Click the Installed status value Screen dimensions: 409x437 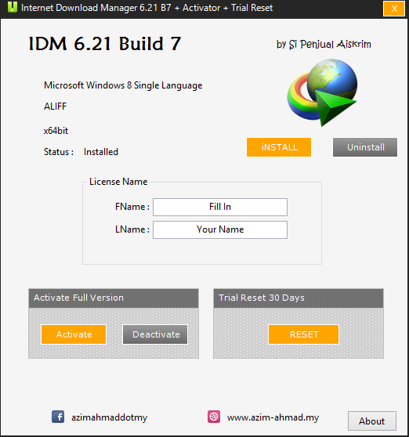pyautogui.click(x=101, y=152)
